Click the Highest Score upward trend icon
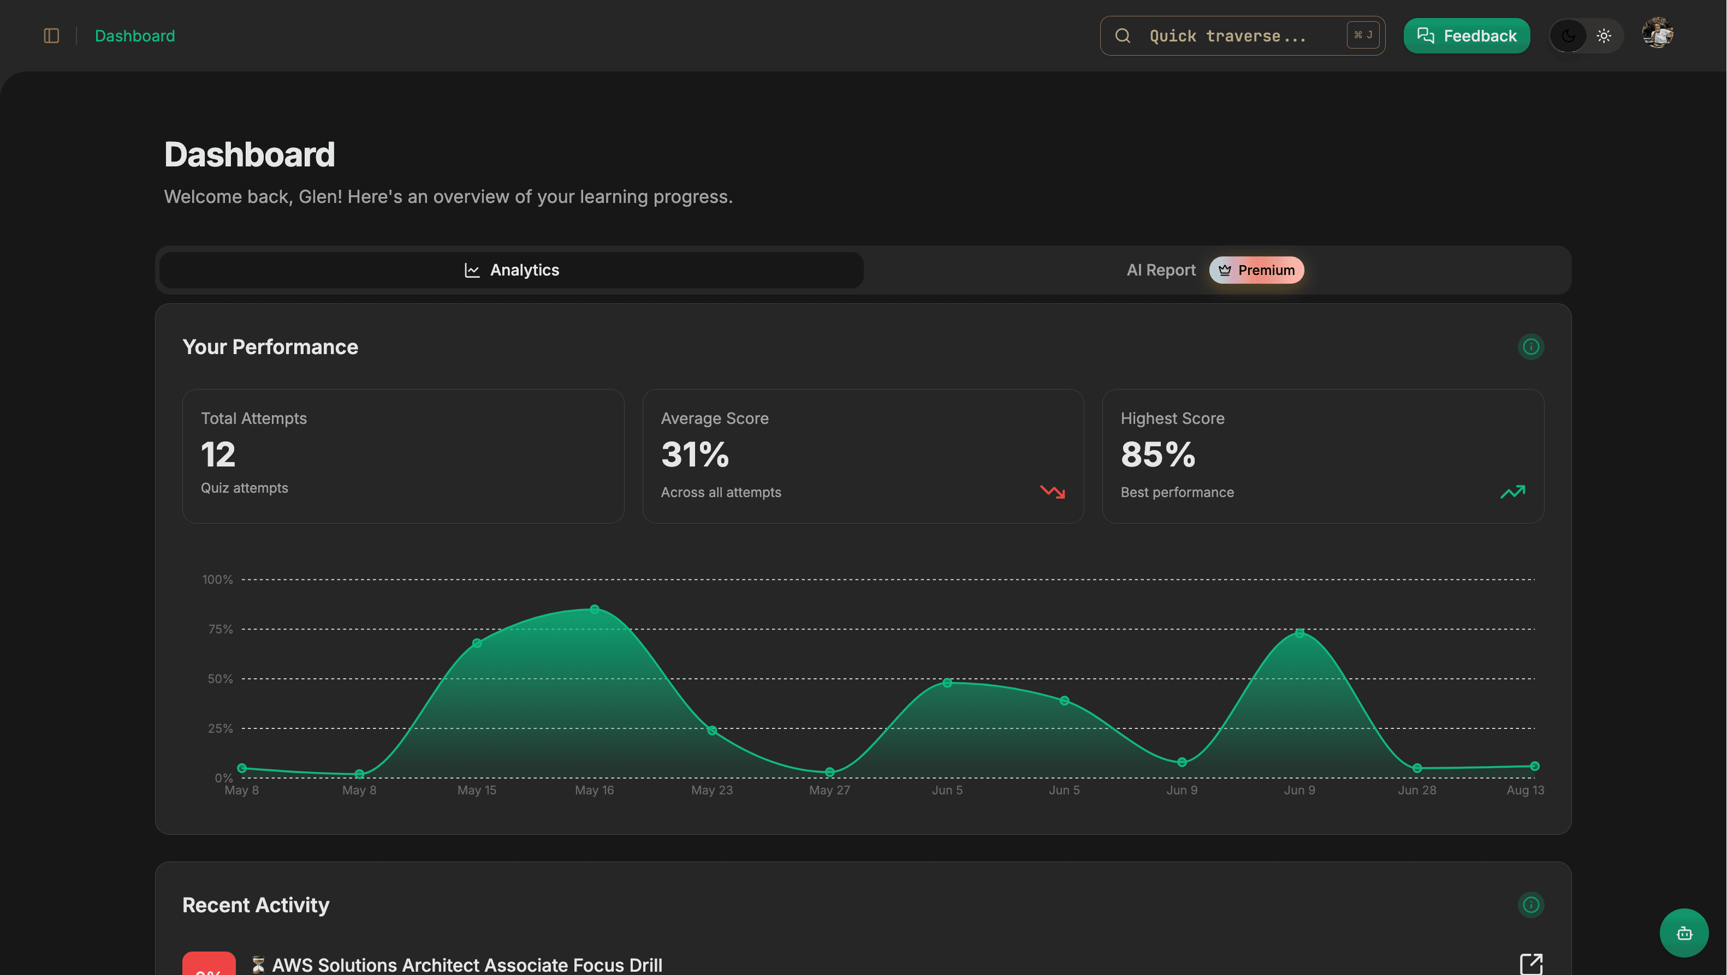This screenshot has width=1727, height=975. pos(1512,492)
